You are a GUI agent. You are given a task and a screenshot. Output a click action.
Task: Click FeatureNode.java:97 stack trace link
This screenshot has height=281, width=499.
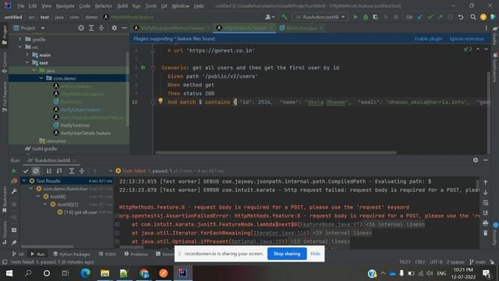330,224
